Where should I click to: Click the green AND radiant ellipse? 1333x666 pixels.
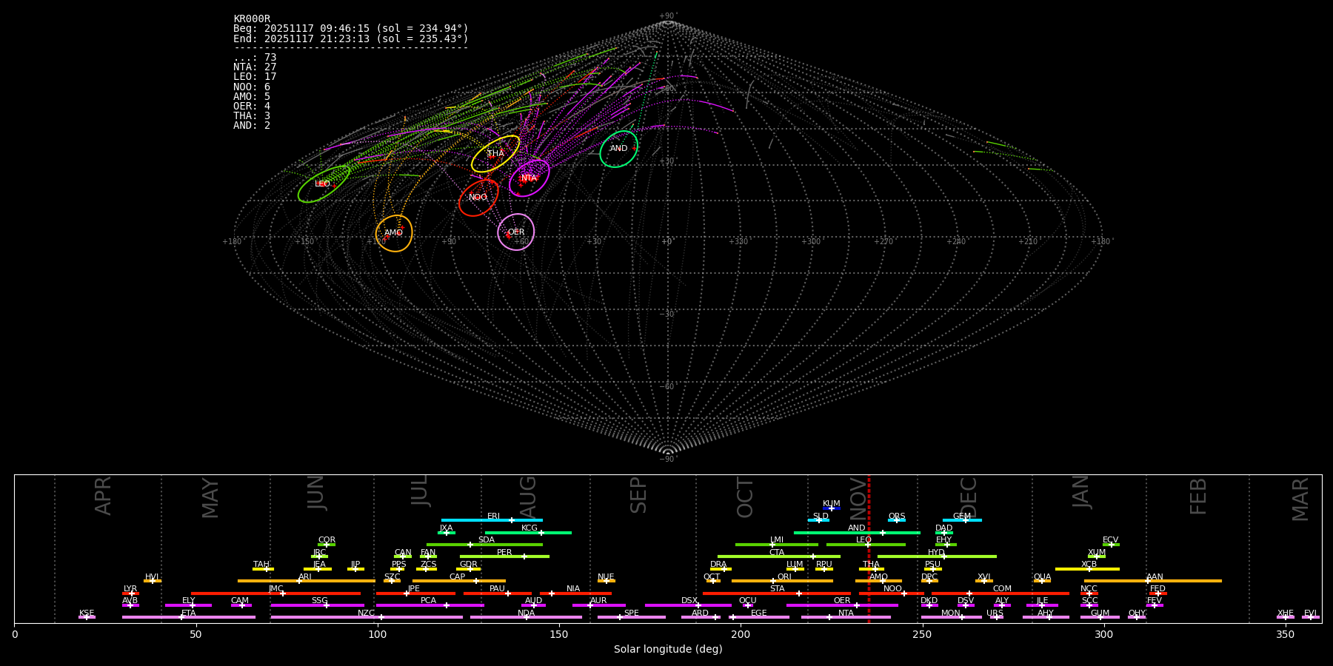click(x=618, y=149)
